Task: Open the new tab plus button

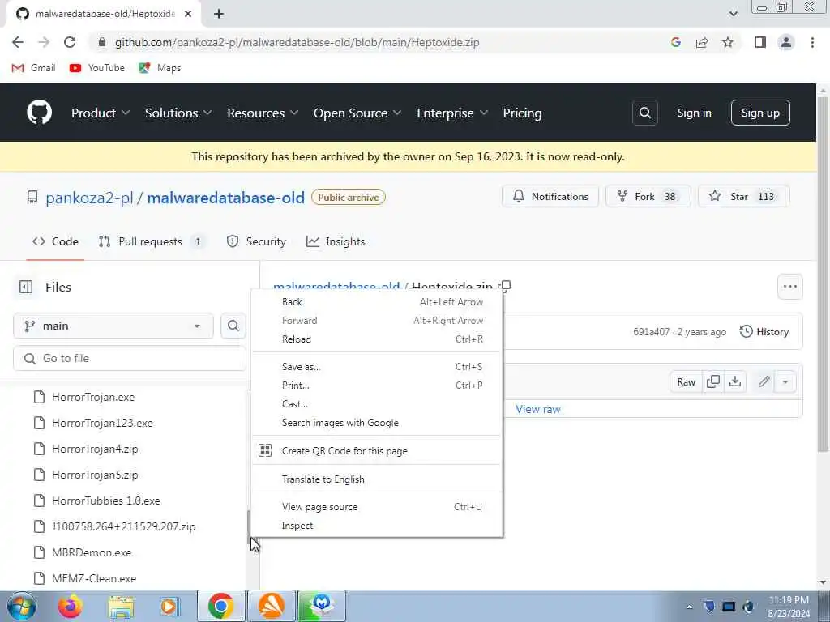Action: pyautogui.click(x=219, y=15)
